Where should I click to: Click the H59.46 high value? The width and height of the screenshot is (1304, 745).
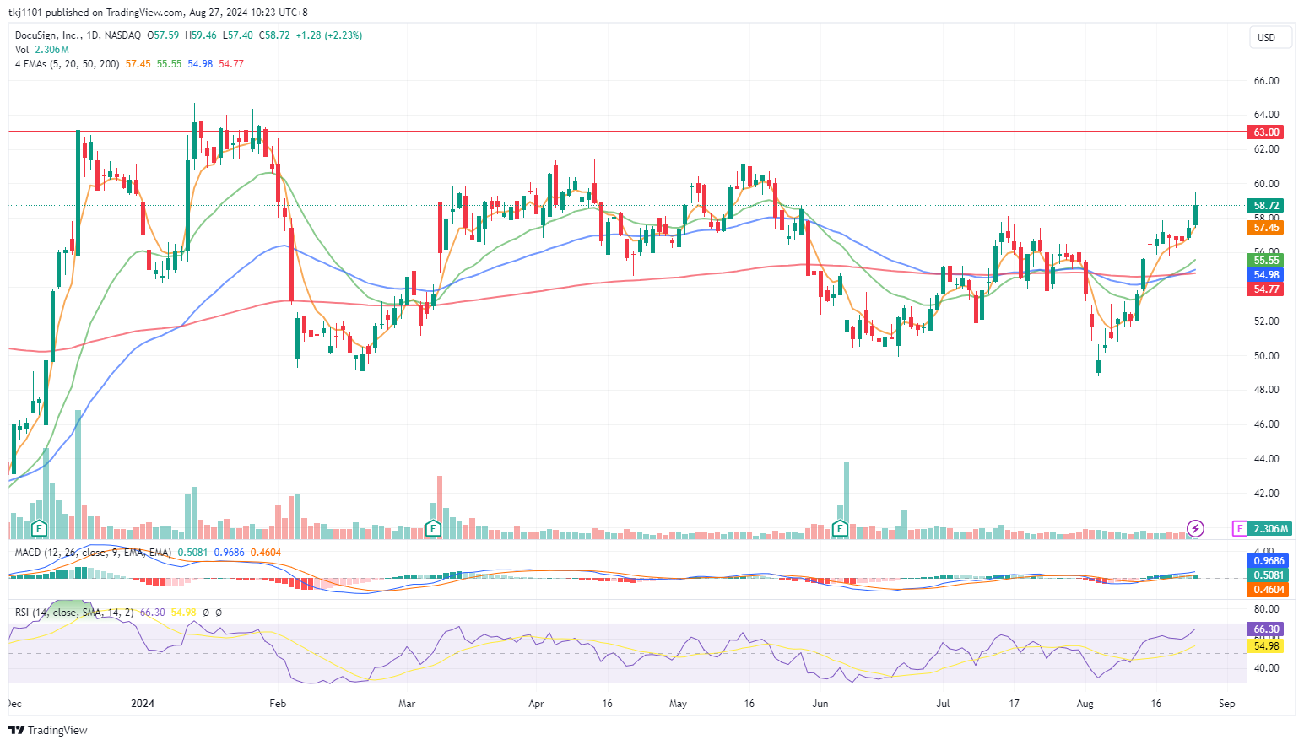point(201,35)
